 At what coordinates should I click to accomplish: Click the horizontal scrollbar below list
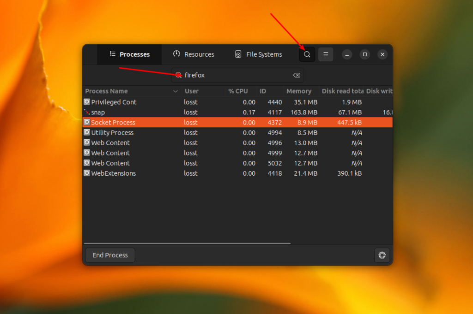(187, 243)
